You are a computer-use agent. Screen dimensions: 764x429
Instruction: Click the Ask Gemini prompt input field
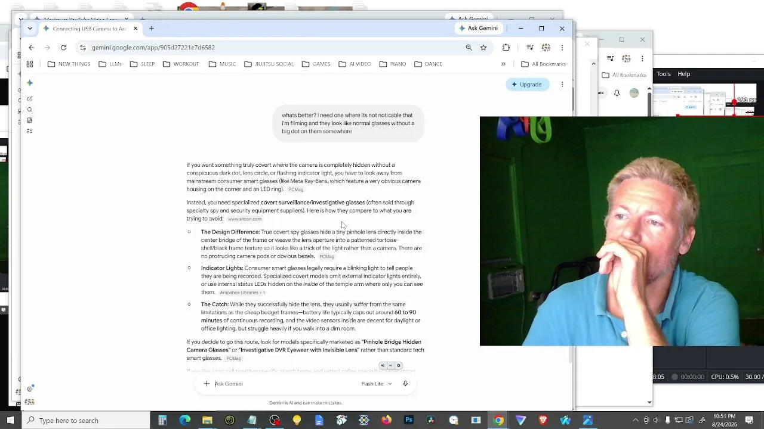(x=286, y=384)
